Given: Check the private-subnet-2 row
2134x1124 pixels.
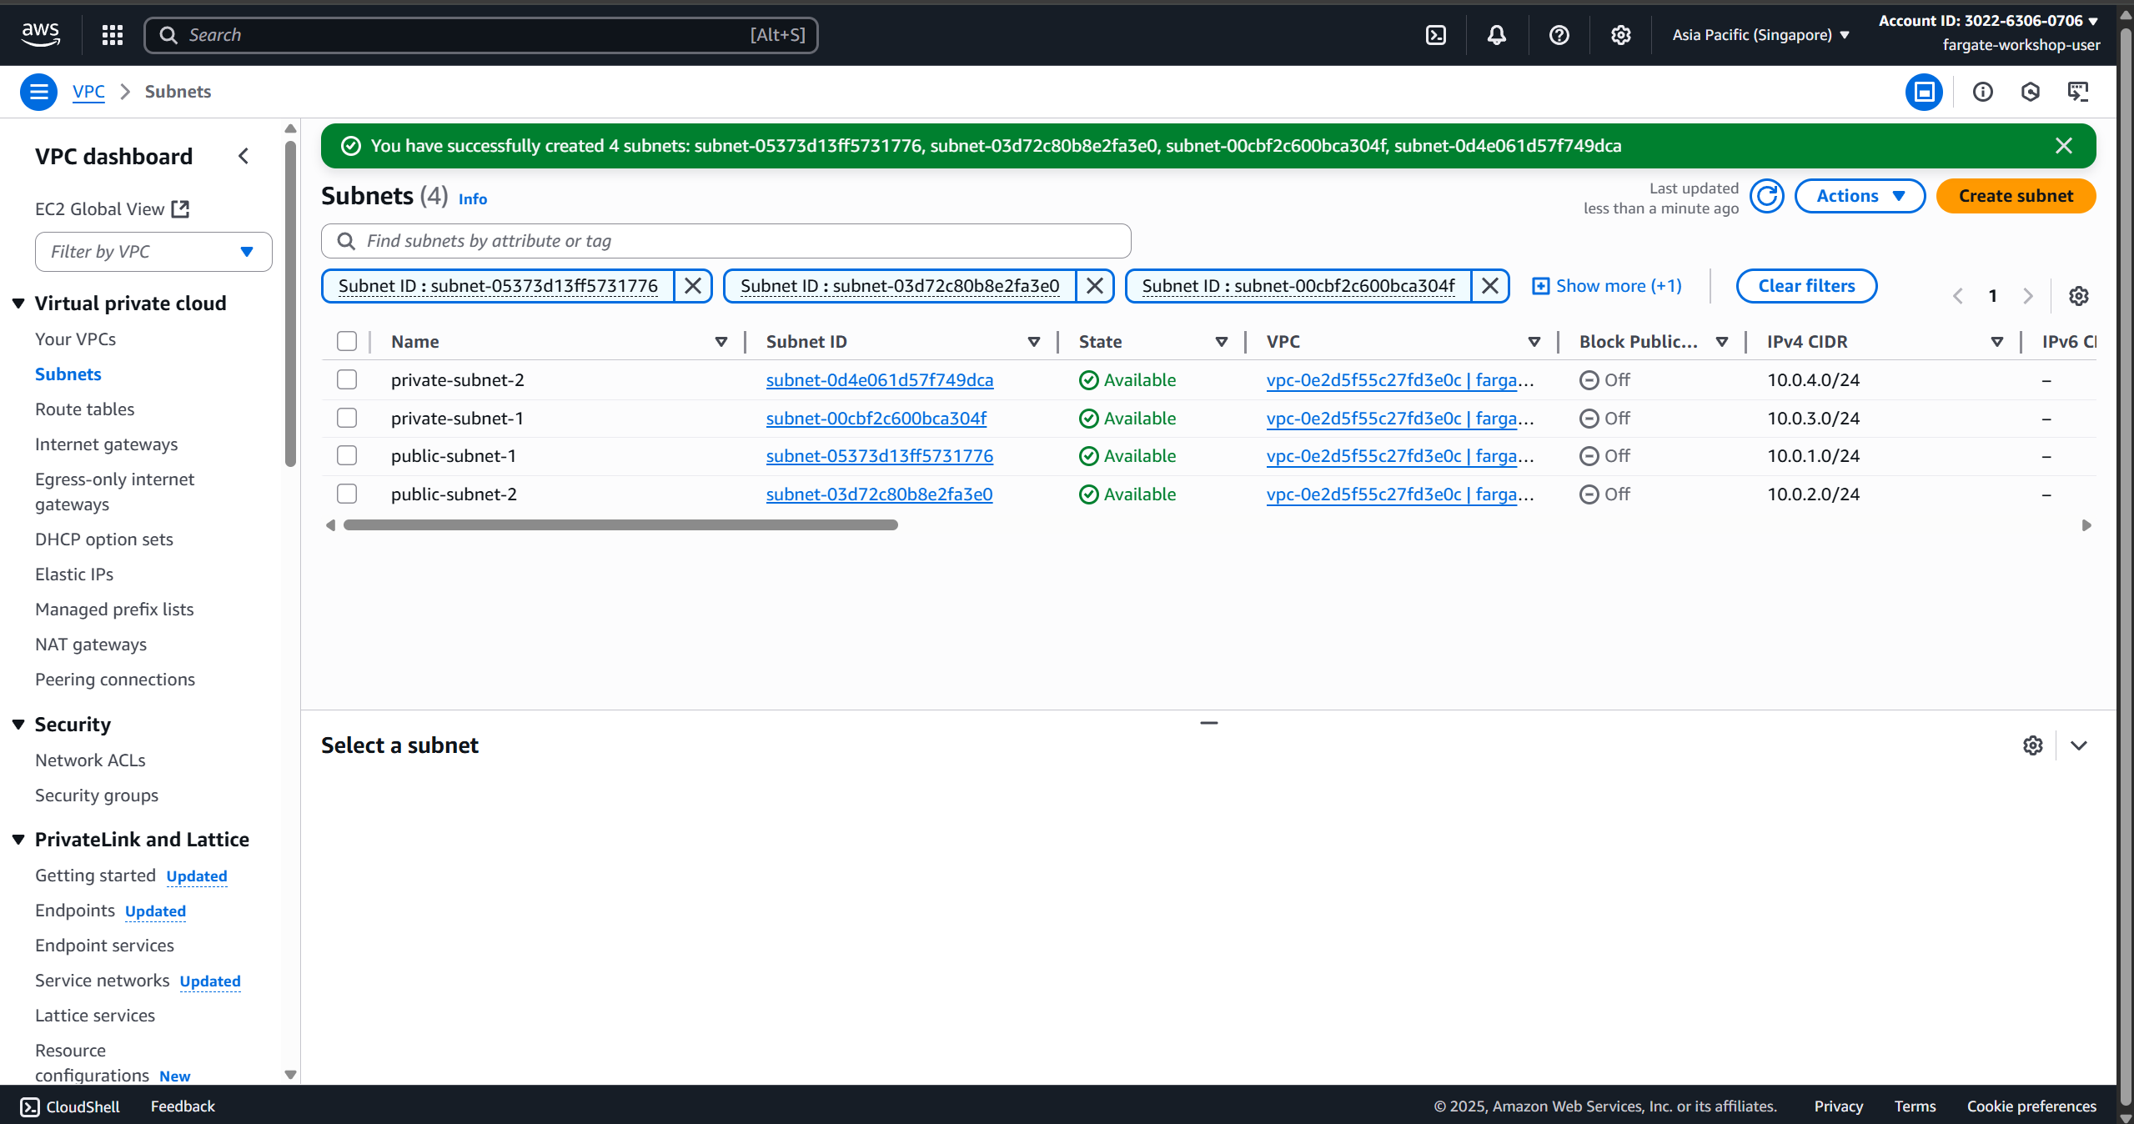Looking at the screenshot, I should tap(347, 379).
